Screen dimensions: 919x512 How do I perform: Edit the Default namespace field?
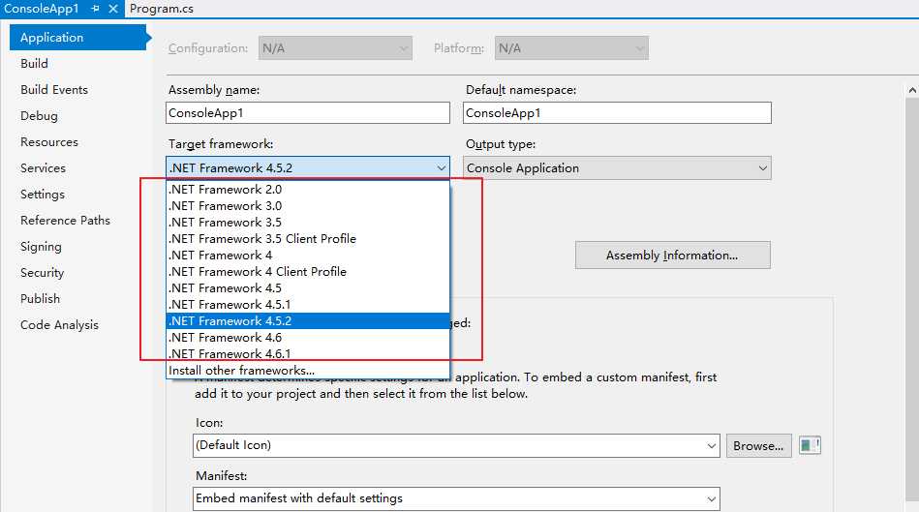617,113
